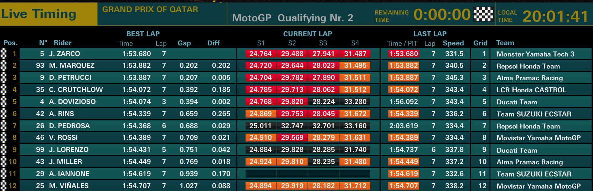Screen dimensions: 593x191
Task: Click the finish flag icon beside M. Marquez
Action: (4, 66)
